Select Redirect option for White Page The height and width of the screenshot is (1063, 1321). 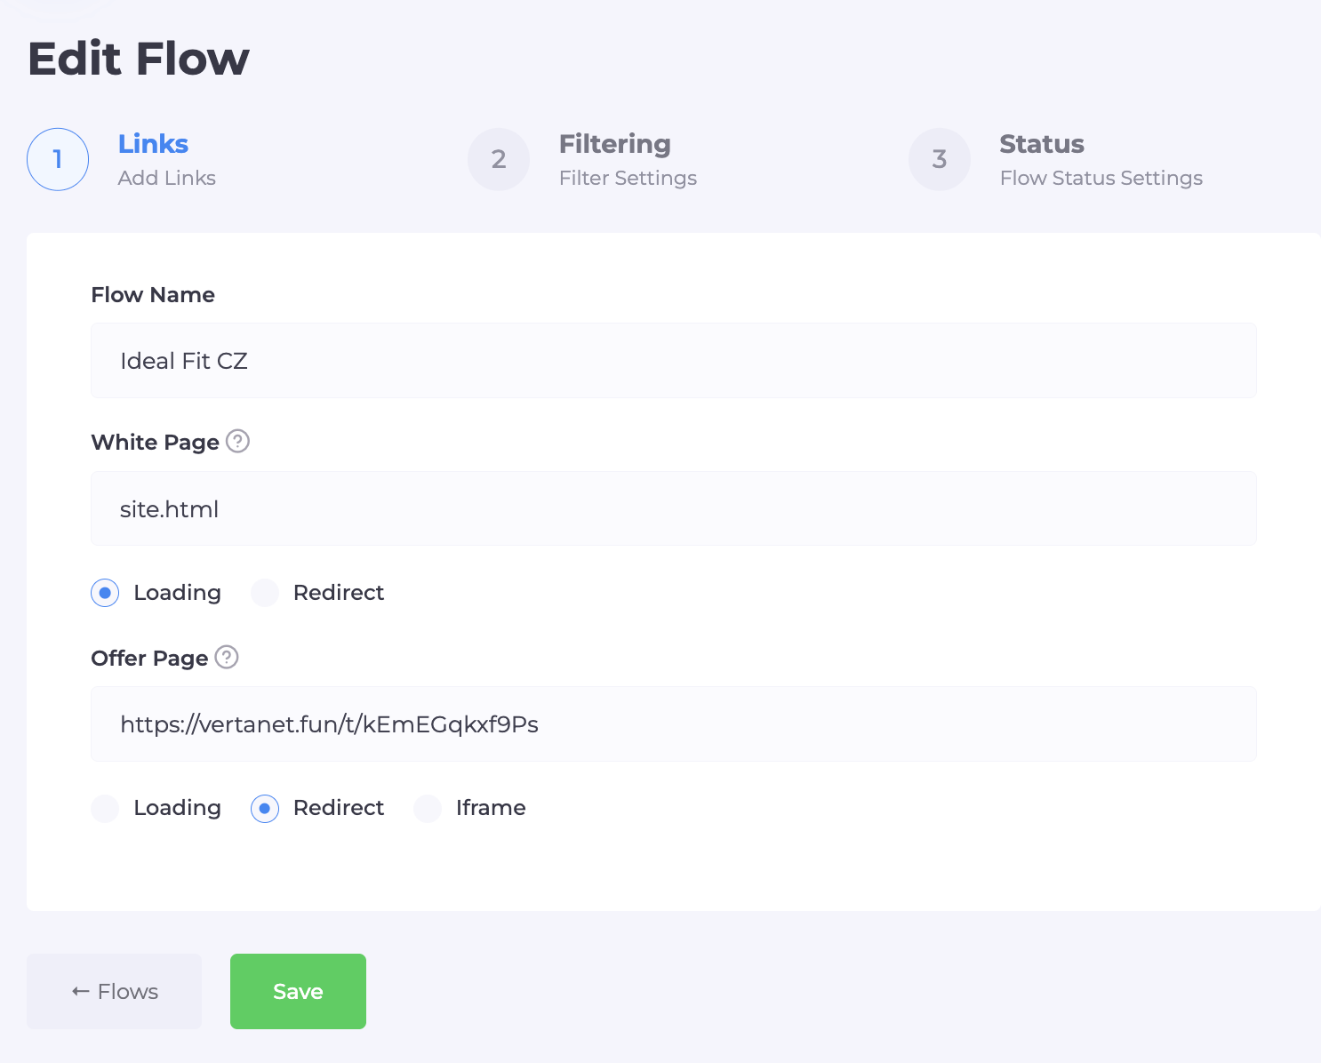click(265, 593)
